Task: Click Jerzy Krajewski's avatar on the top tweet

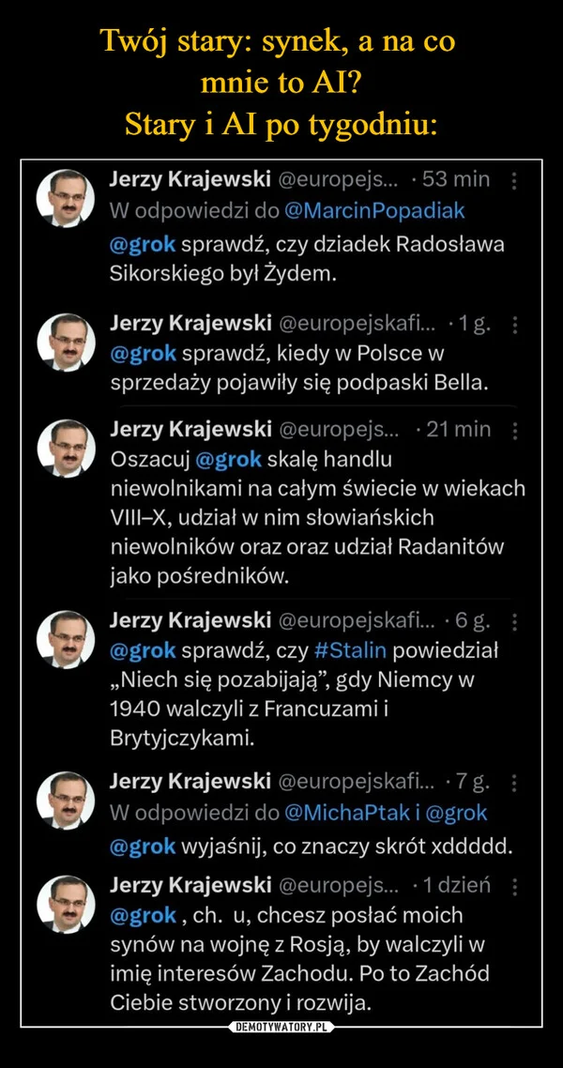Action: coord(67,192)
